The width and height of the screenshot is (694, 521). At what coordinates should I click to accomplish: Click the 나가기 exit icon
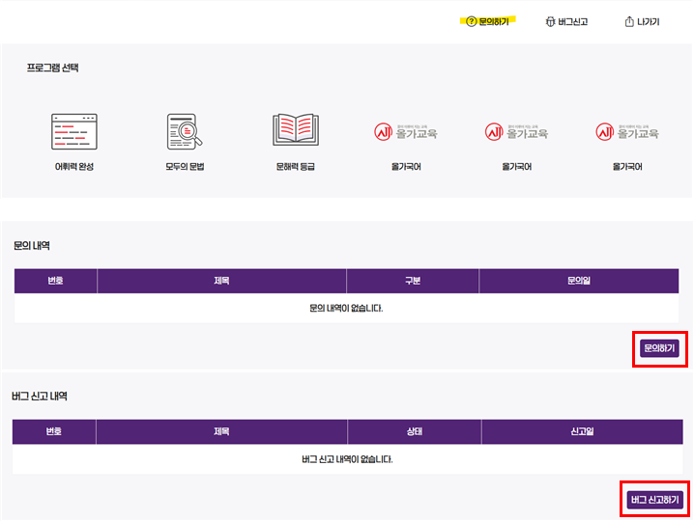[628, 21]
